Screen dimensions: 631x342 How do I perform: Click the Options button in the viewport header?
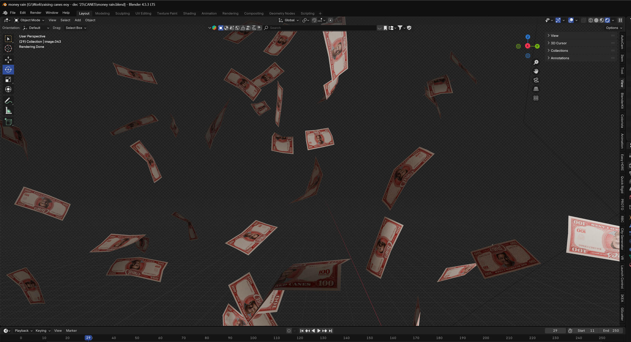click(x=613, y=28)
